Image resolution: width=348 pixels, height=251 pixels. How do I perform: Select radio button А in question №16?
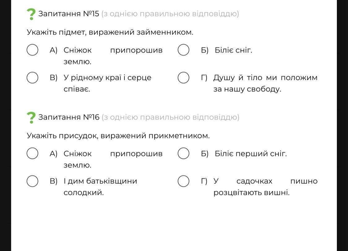pos(32,153)
